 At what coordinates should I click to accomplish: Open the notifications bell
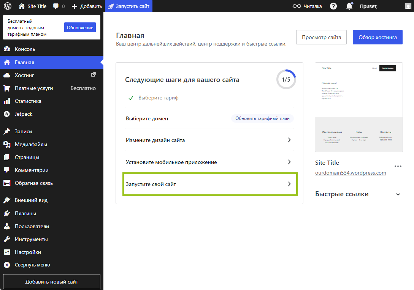[x=349, y=6]
